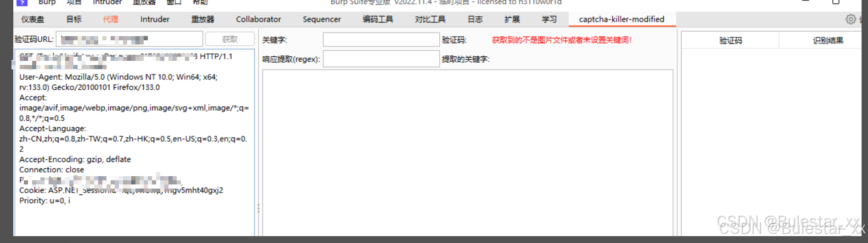Switch to the 目标 tab
The width and height of the screenshot is (868, 243).
(74, 19)
